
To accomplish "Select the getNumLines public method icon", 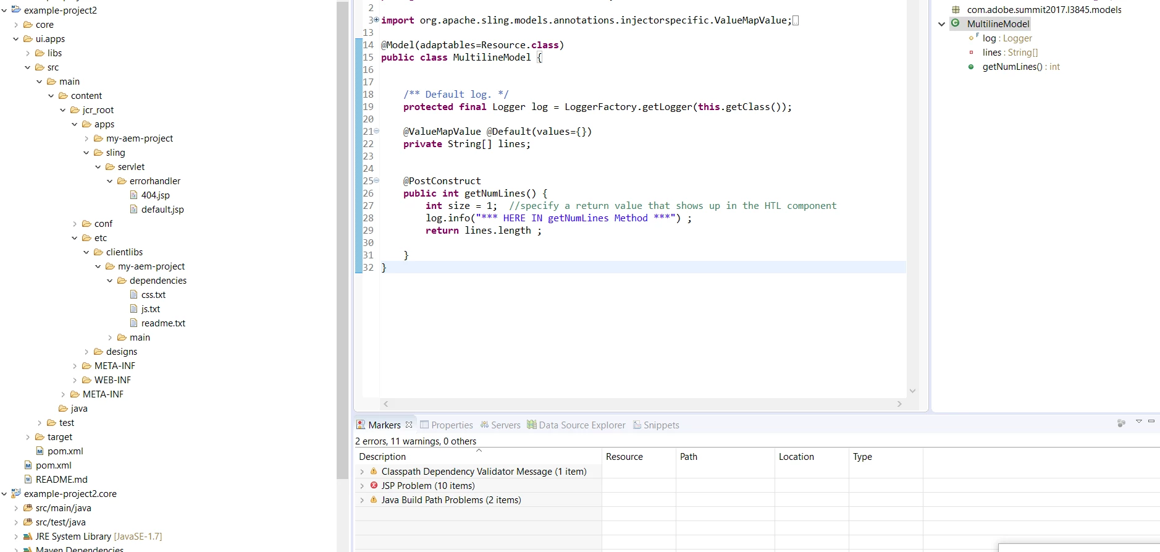I will click(x=972, y=67).
